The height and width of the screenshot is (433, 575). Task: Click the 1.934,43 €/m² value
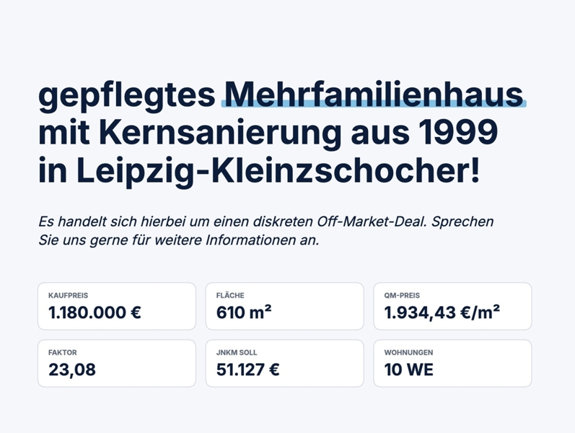[x=442, y=312]
